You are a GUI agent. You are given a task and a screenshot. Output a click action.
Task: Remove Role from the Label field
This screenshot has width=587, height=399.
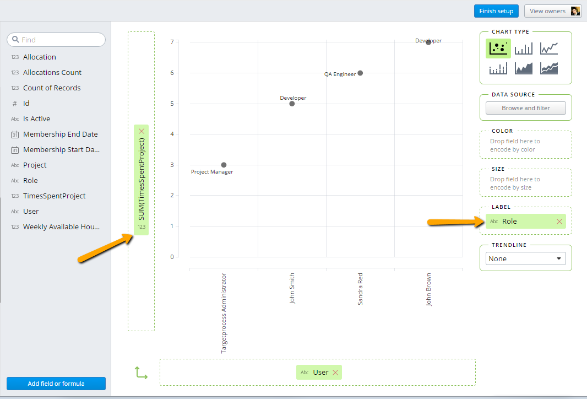(x=559, y=222)
